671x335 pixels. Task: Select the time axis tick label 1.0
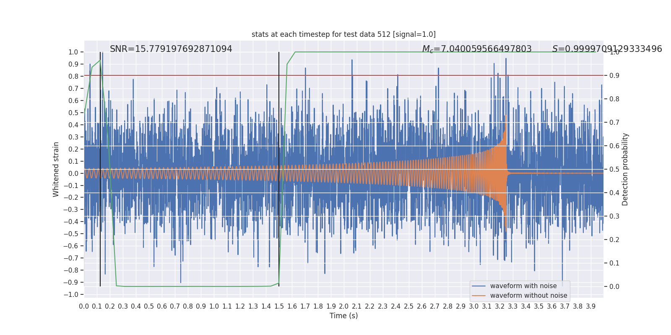[x=214, y=307]
